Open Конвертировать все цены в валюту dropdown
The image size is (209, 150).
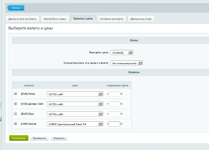pos(126,63)
